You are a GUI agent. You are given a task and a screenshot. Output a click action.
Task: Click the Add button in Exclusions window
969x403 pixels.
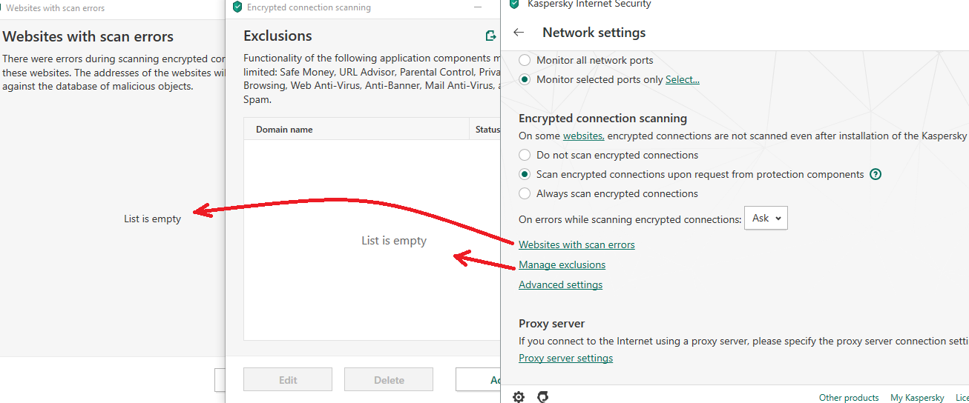(x=479, y=380)
